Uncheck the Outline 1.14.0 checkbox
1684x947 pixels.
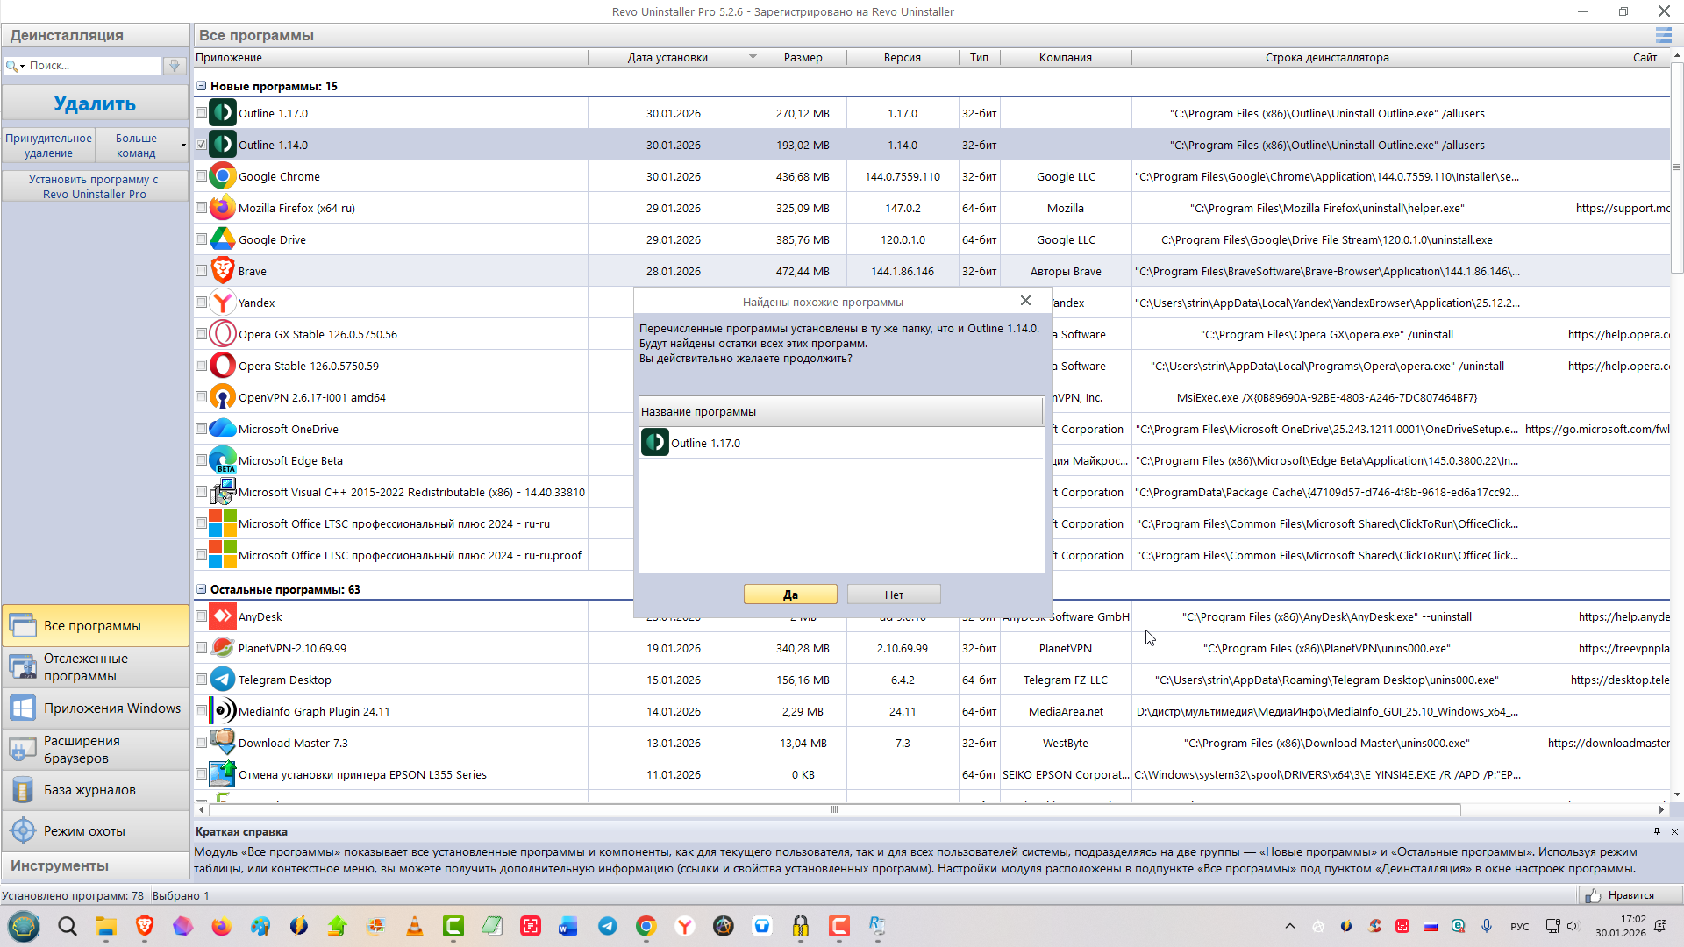pyautogui.click(x=201, y=145)
